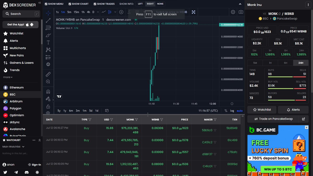Toggle stay in drawing mode

coord(48,99)
